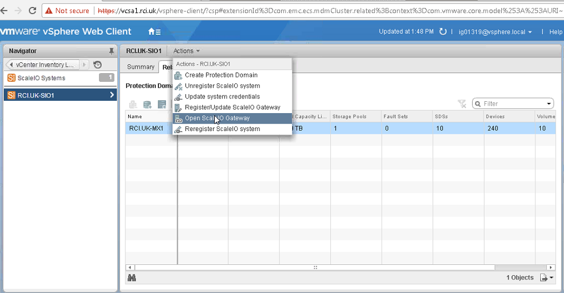This screenshot has height=293, width=564.
Task: Click the third toolbar icon above table
Action: [162, 105]
